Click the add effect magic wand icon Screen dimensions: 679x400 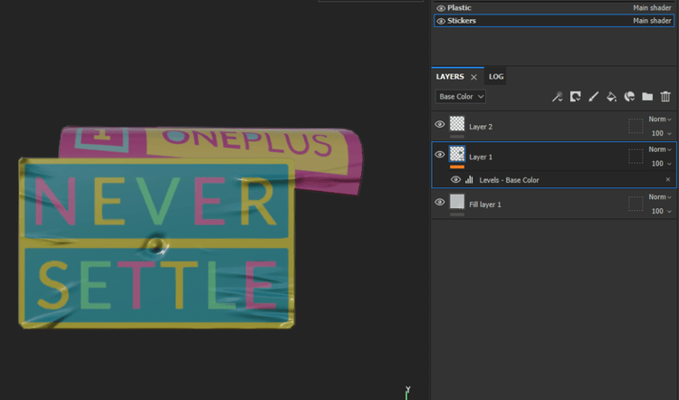click(558, 97)
